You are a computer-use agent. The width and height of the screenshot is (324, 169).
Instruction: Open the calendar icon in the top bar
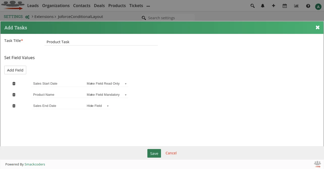(285, 6)
